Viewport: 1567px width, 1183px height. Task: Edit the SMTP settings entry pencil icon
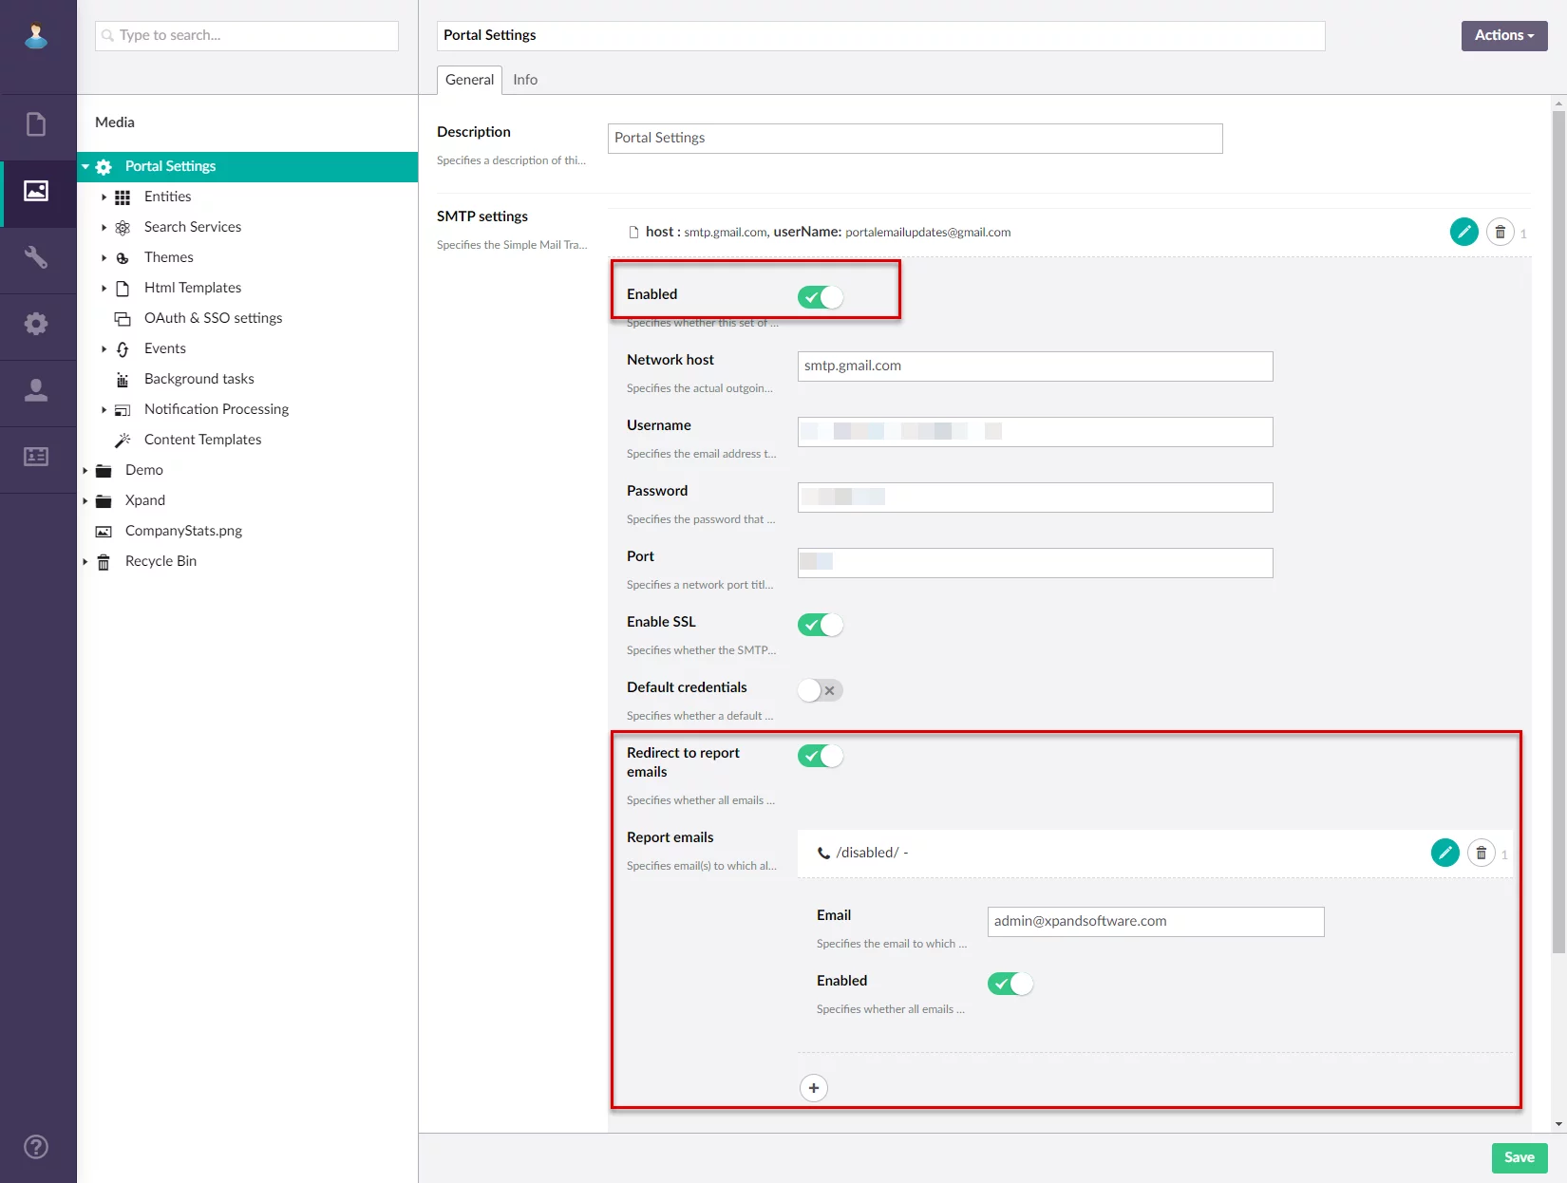tap(1463, 232)
